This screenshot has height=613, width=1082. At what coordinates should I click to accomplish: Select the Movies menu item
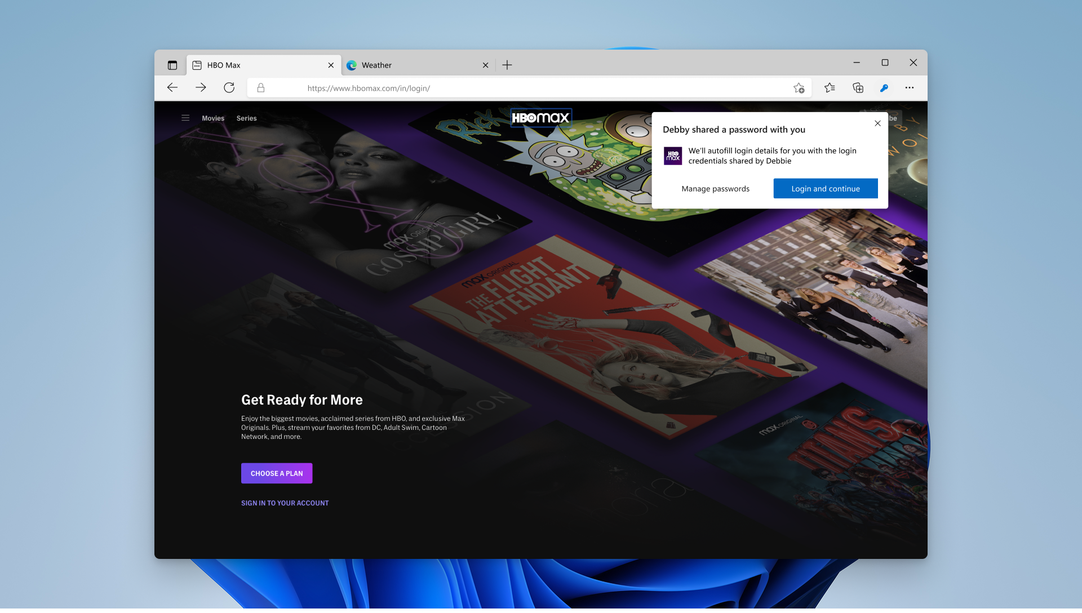point(213,118)
